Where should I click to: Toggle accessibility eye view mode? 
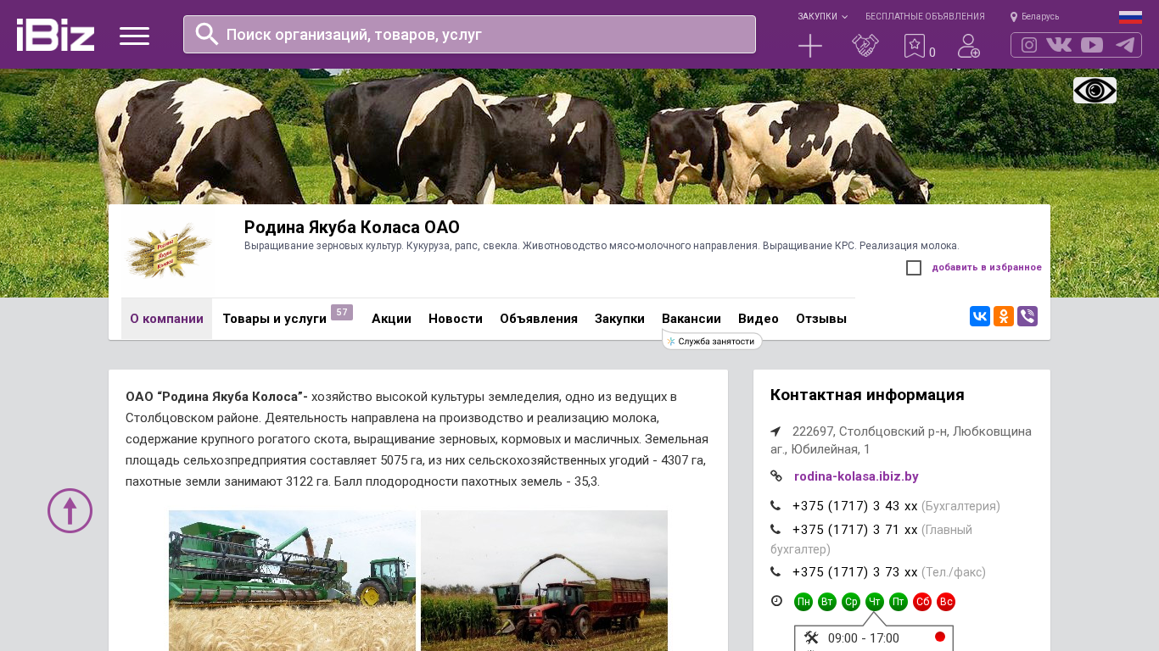[1095, 90]
